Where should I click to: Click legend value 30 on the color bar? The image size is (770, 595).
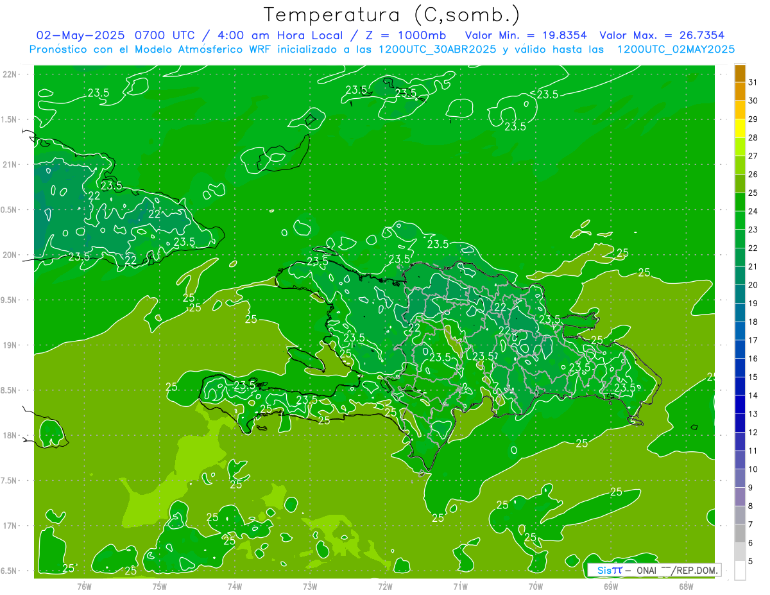(x=753, y=101)
